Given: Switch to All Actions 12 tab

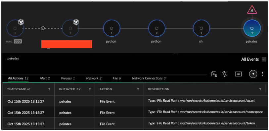Looking at the screenshot, I should click(x=18, y=78).
